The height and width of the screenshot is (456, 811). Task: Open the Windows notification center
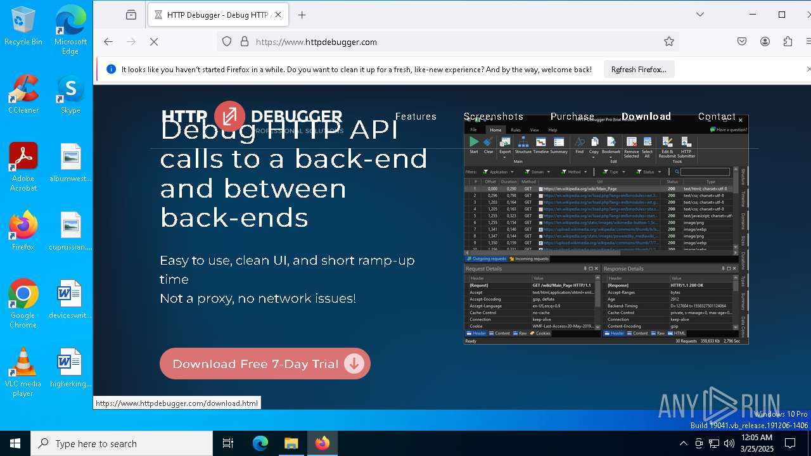point(790,443)
